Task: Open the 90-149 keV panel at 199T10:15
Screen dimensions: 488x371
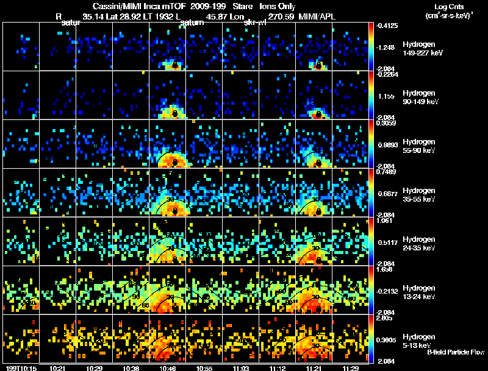Action: (x=21, y=95)
